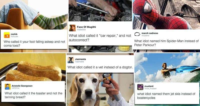Open the Jazmasta username
This screenshot has height=106, width=200.
(x=80, y=59)
